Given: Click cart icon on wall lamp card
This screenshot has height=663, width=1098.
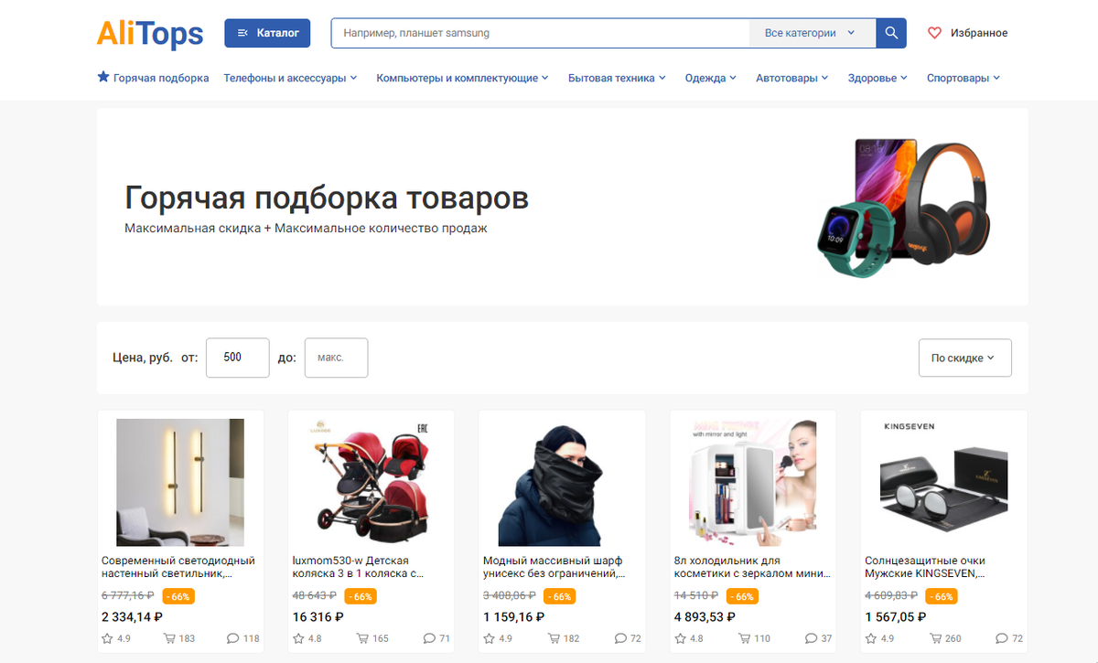Looking at the screenshot, I should [171, 638].
